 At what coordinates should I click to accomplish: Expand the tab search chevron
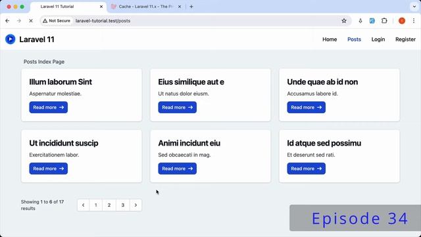(x=414, y=7)
